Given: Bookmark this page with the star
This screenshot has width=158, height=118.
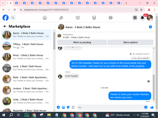Looking at the screenshot, I should [141, 10].
